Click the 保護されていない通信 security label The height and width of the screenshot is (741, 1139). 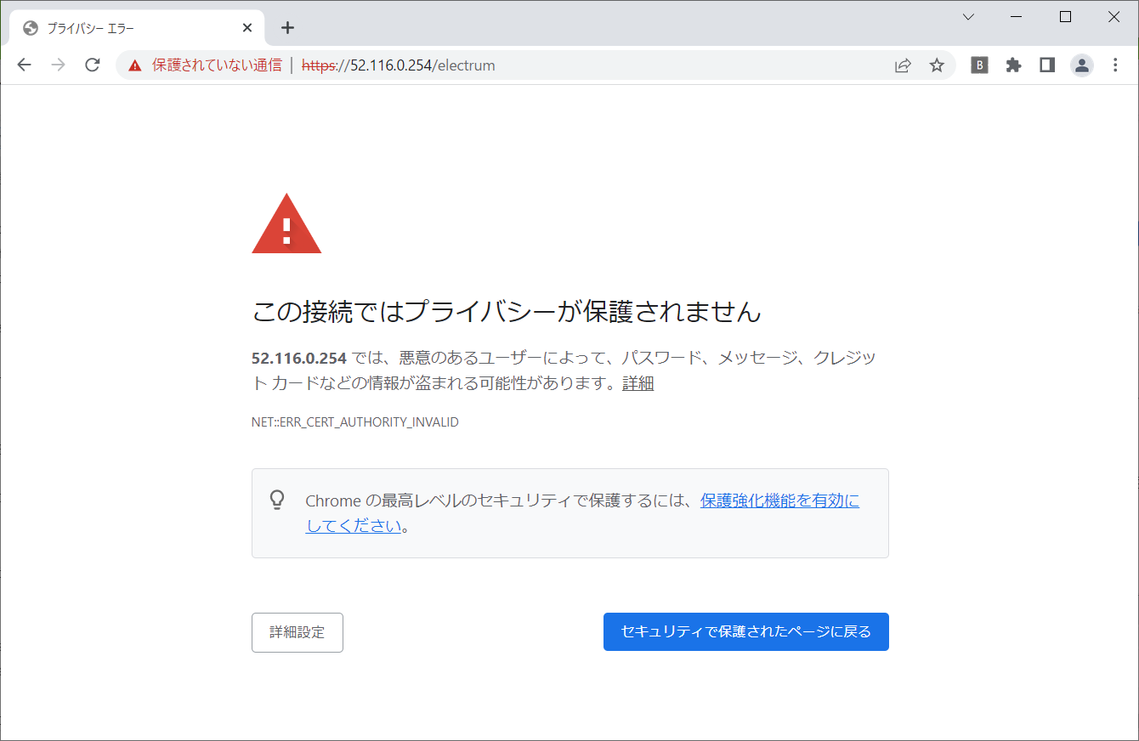click(x=217, y=65)
